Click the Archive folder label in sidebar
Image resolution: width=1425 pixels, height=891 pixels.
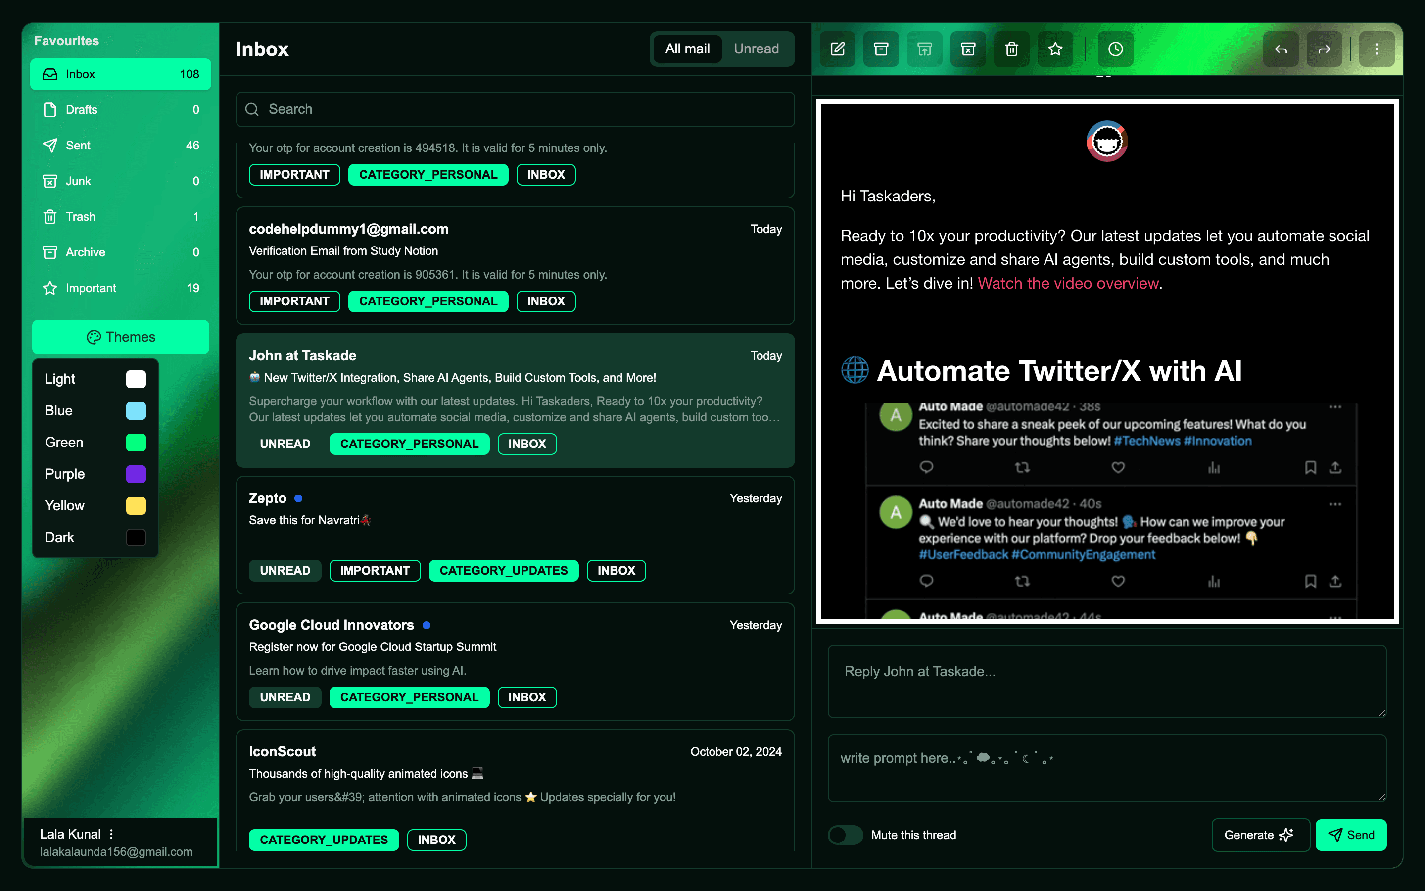click(86, 252)
